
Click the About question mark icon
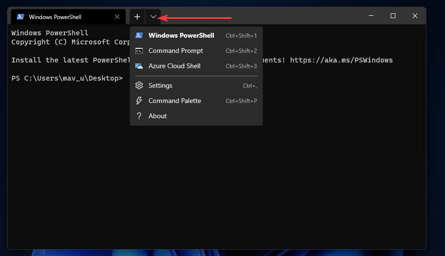click(x=139, y=116)
